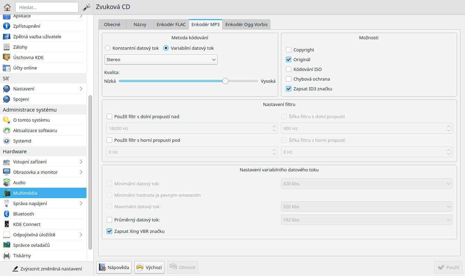Open the wrench configure tools icon
The height and width of the screenshot is (276, 465).
pos(86,7)
